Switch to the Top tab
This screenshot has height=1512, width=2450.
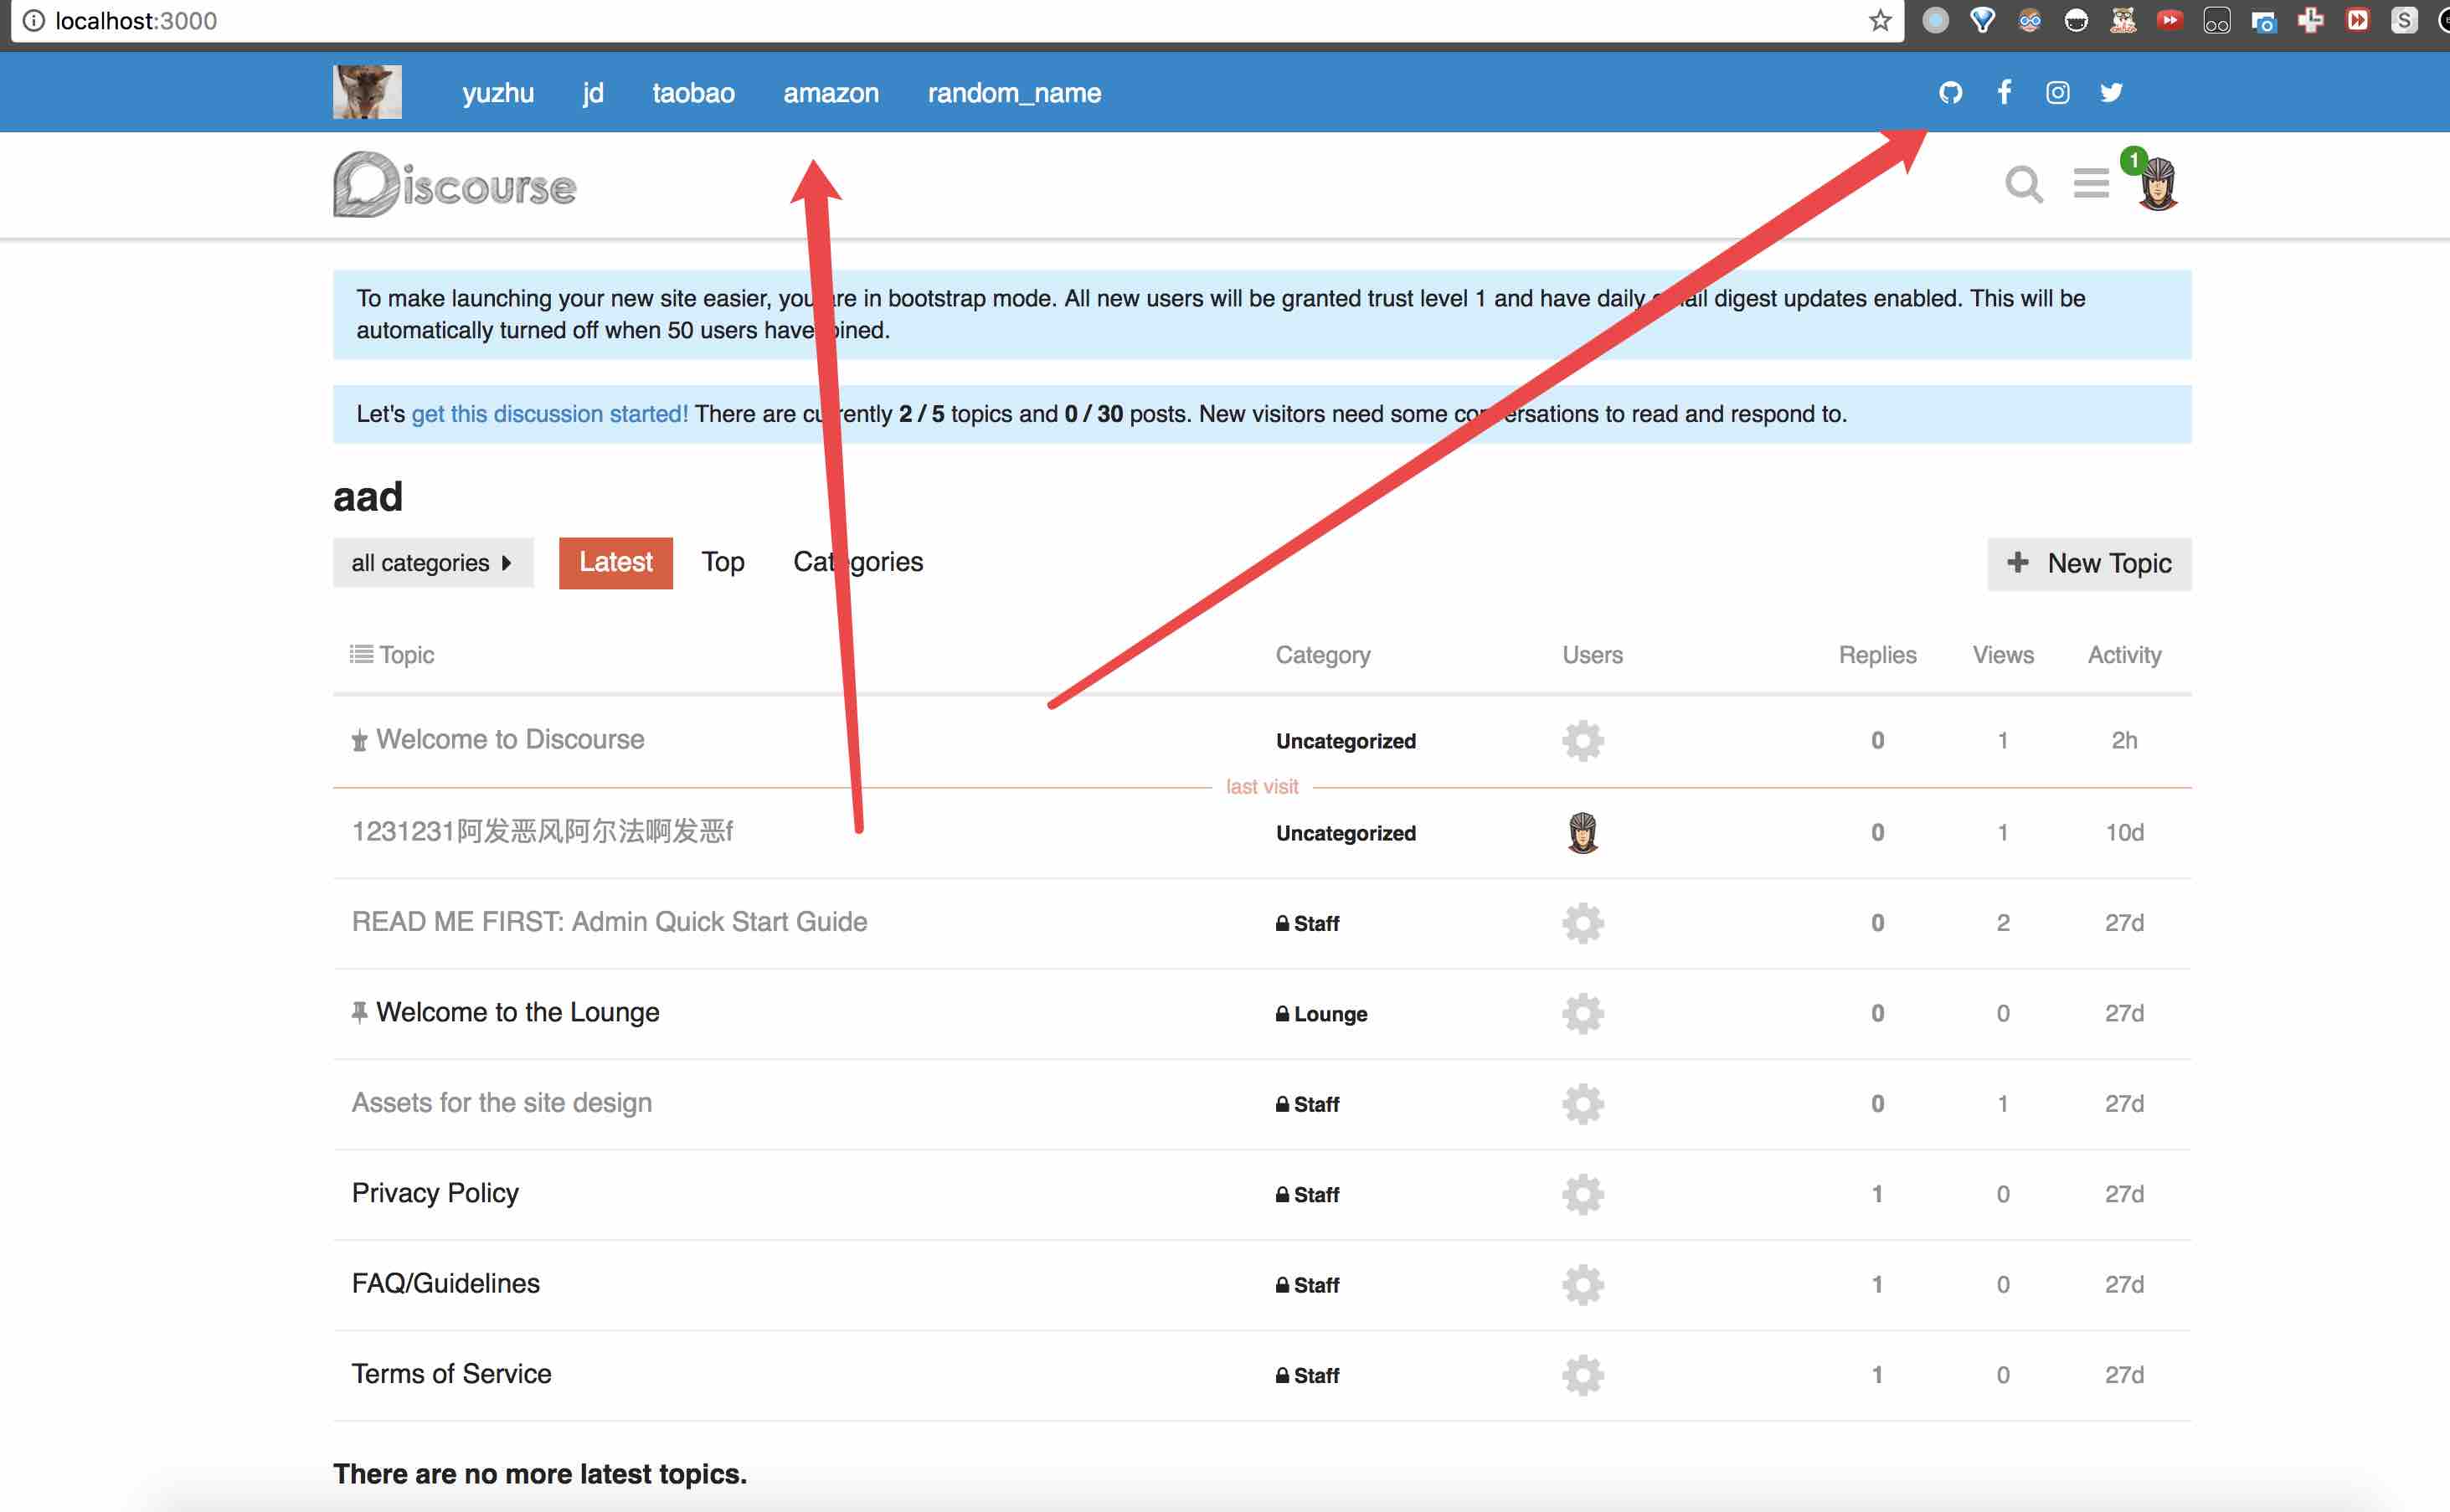pyautogui.click(x=722, y=562)
